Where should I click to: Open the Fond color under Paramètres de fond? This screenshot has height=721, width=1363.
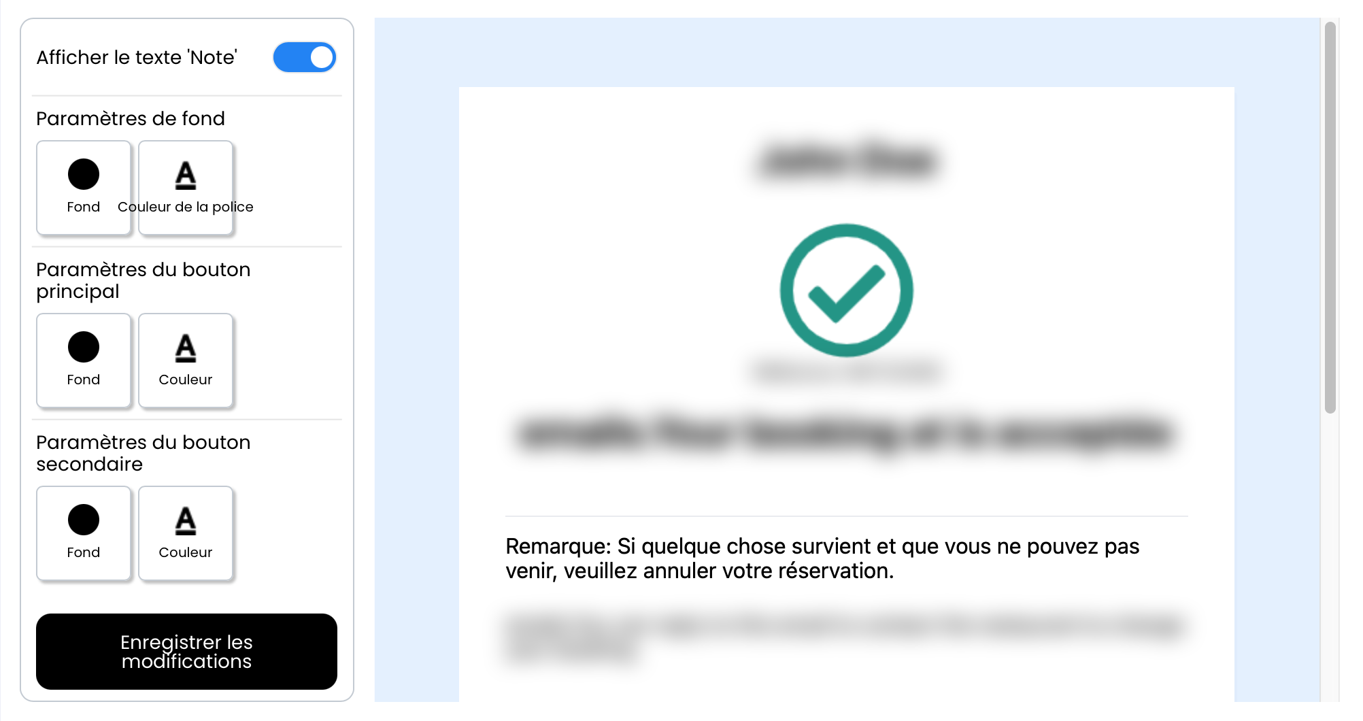(x=84, y=188)
